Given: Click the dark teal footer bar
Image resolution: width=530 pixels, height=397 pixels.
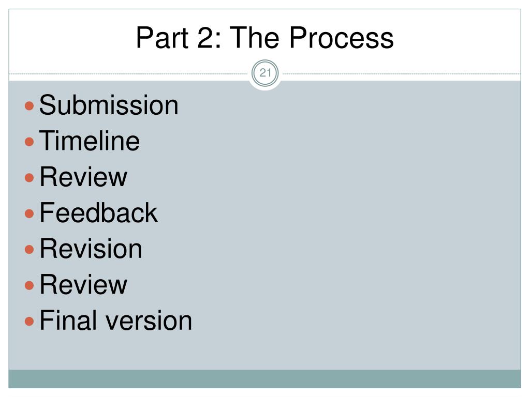Looking at the screenshot, I should pos(264,379).
